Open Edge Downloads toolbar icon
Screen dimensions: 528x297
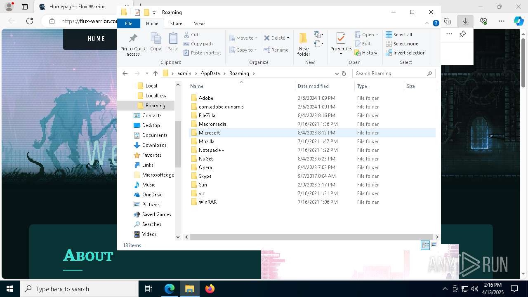pyautogui.click(x=465, y=21)
